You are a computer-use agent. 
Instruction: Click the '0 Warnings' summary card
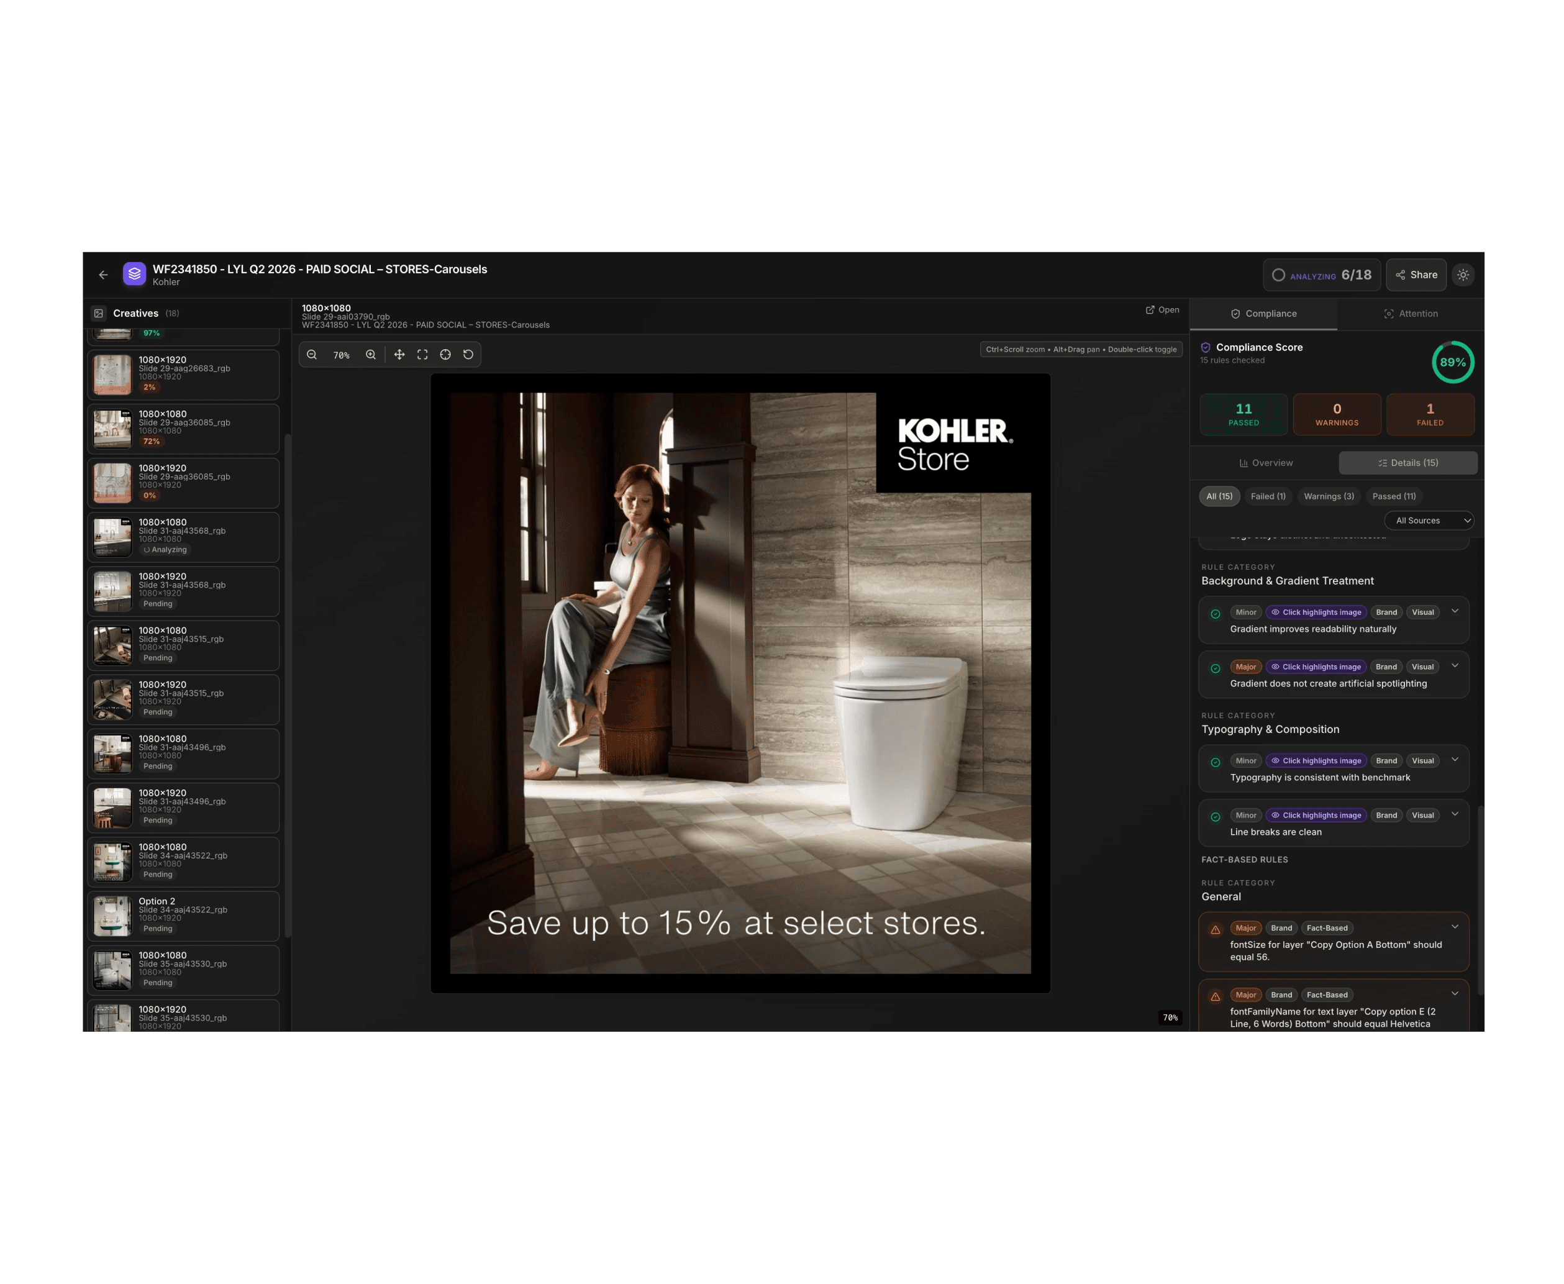coord(1337,414)
